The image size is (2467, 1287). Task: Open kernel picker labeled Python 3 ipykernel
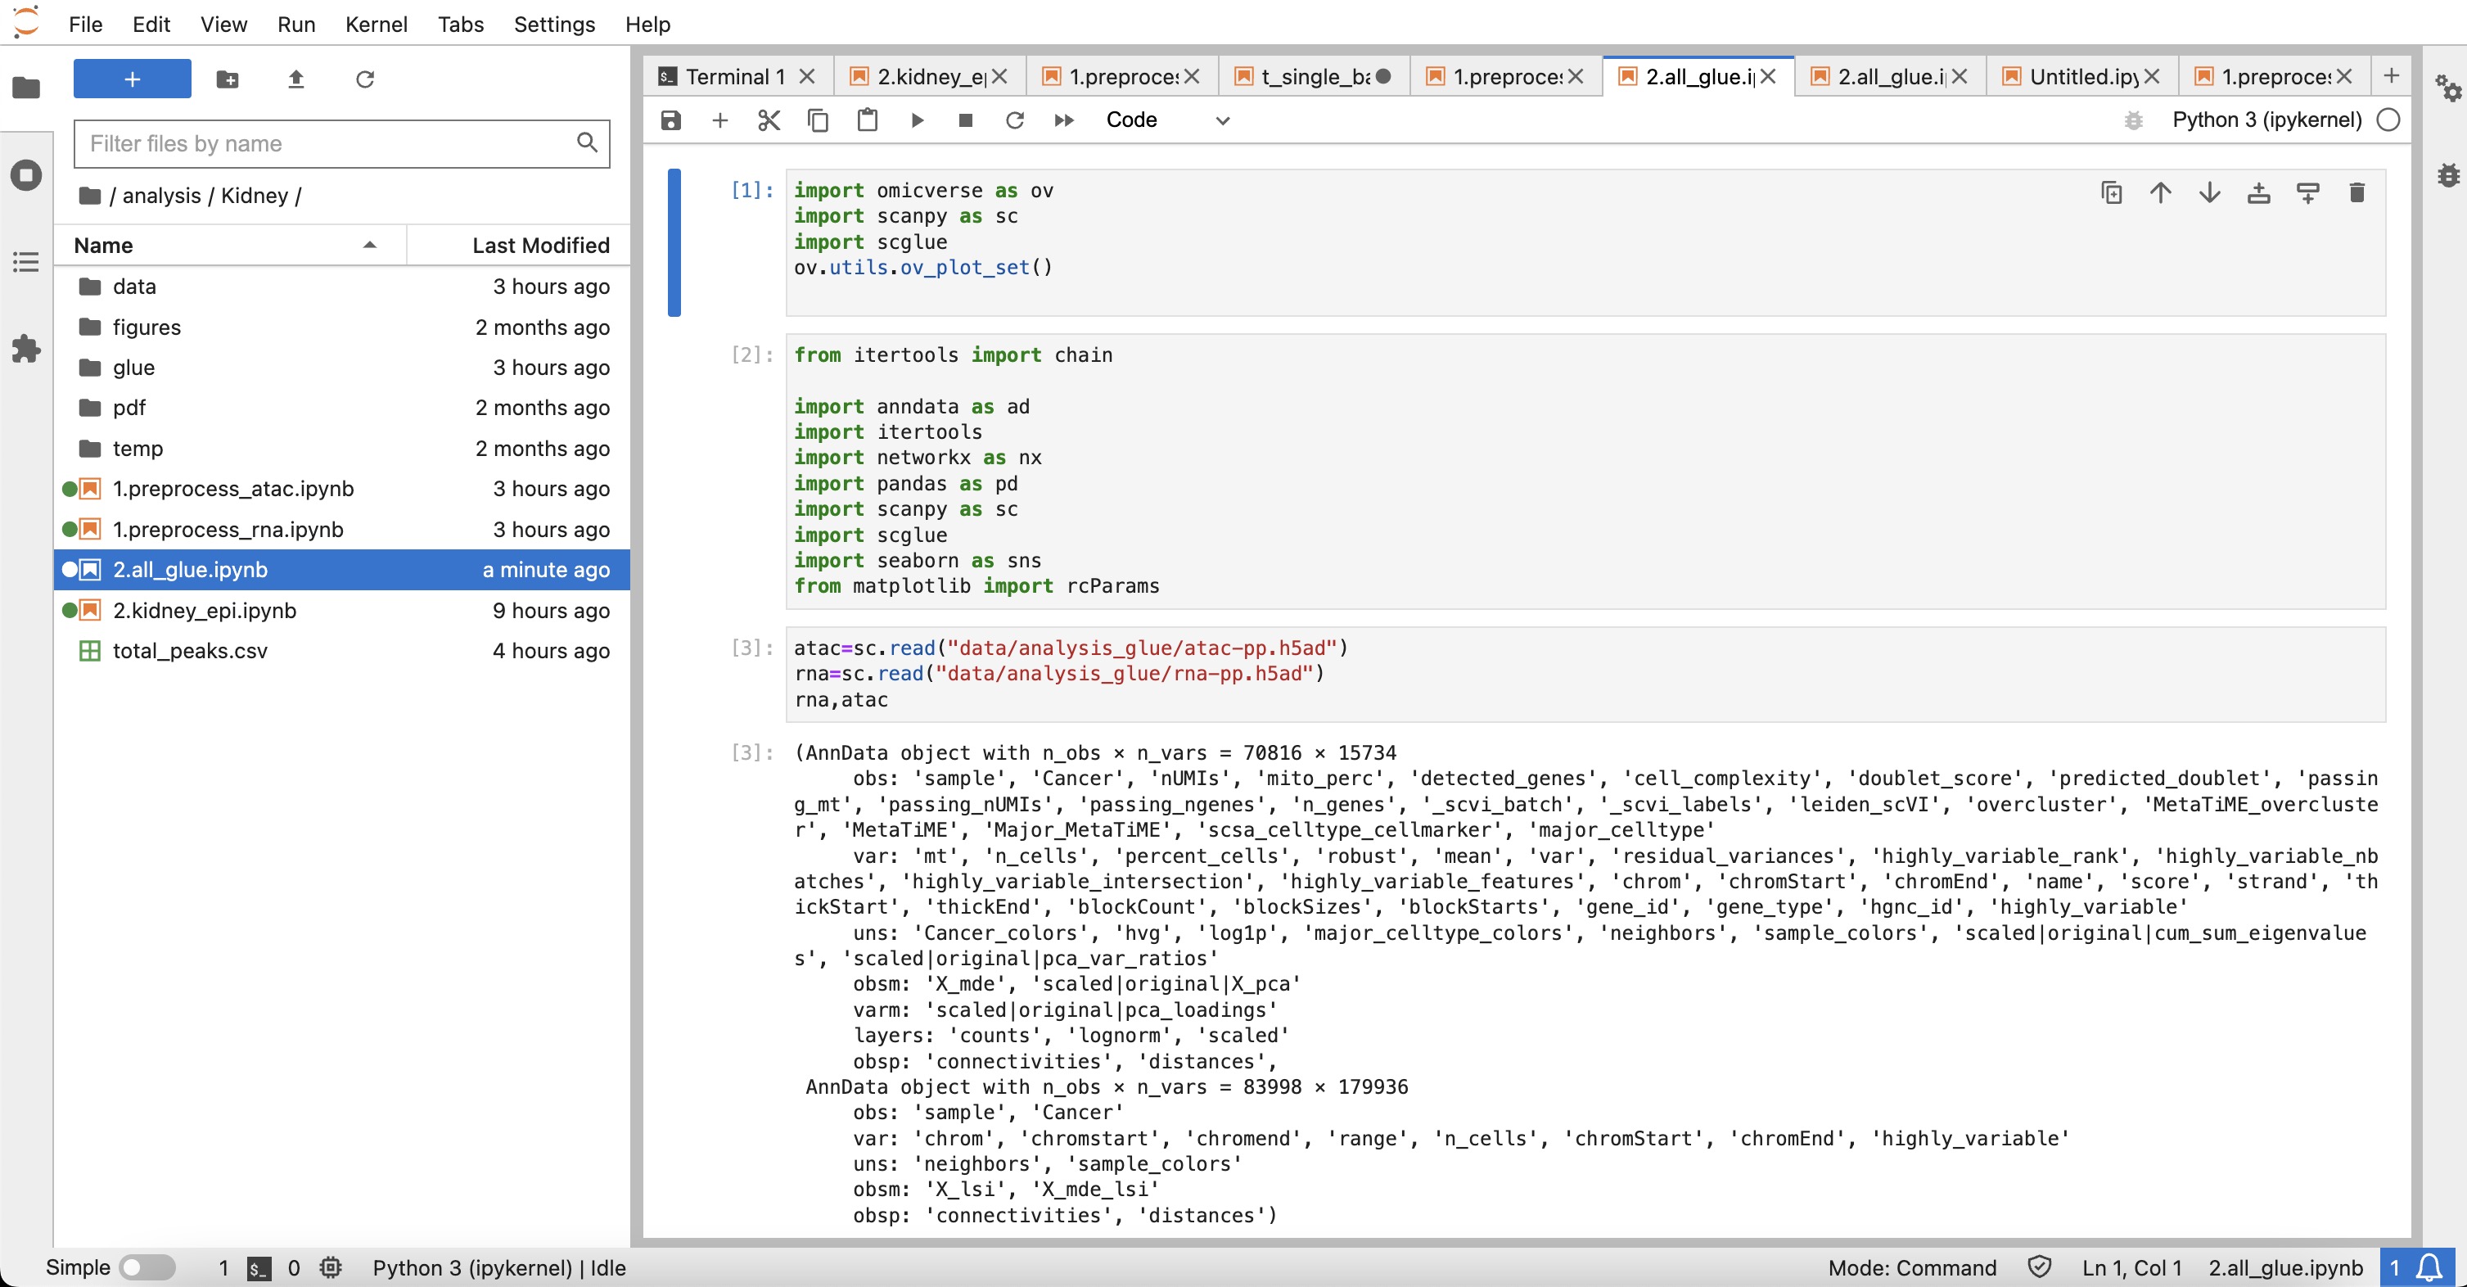click(2266, 120)
